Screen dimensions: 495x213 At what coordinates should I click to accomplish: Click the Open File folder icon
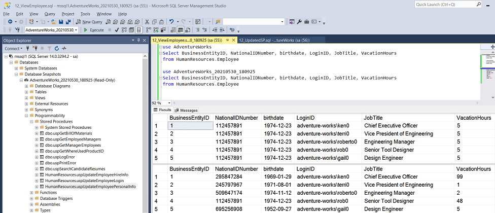click(x=54, y=22)
